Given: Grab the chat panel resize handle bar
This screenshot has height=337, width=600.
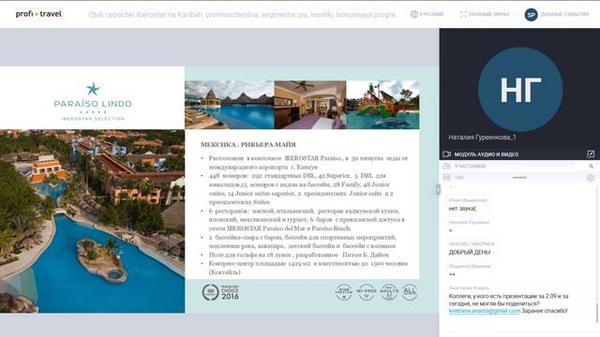Looking at the screenshot, I should (519, 177).
